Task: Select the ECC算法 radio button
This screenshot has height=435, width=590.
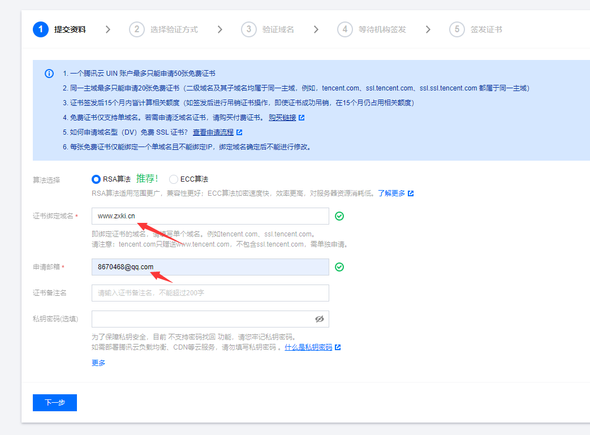Action: tap(173, 179)
